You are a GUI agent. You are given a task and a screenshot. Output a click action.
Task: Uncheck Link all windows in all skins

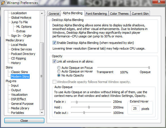(x=54, y=61)
